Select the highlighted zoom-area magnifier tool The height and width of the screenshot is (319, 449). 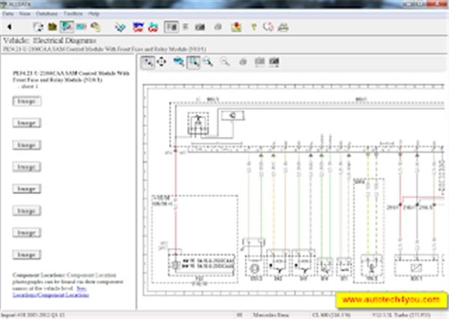(x=192, y=63)
